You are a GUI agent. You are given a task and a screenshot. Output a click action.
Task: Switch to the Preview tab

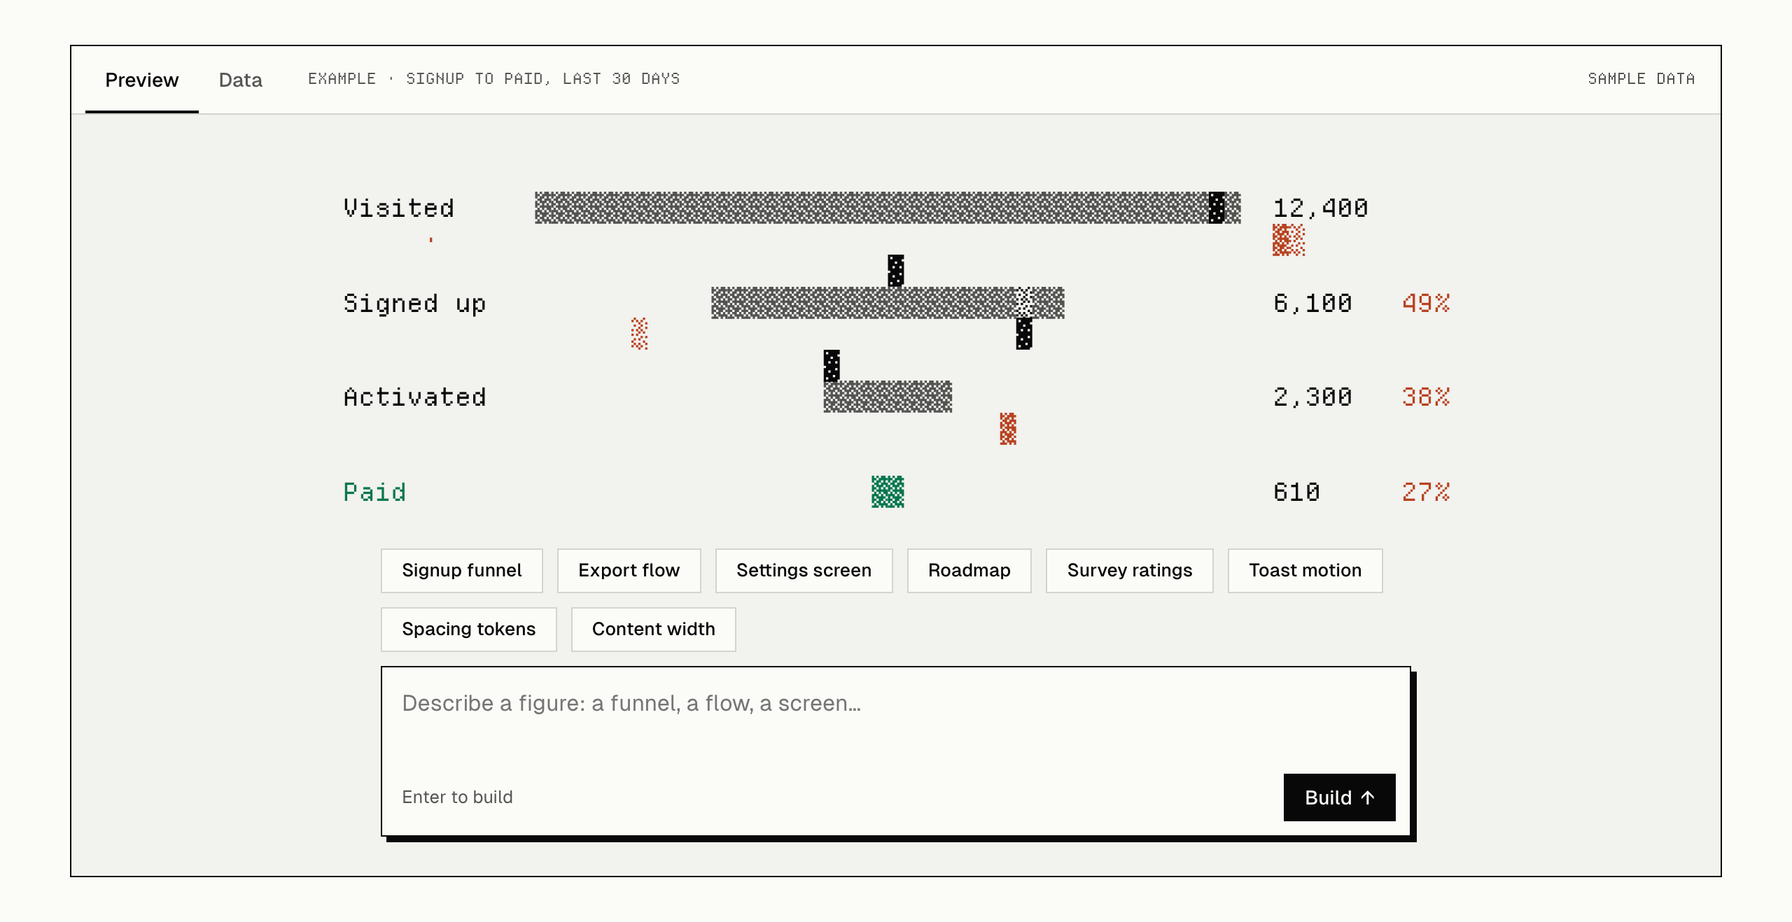[142, 80]
